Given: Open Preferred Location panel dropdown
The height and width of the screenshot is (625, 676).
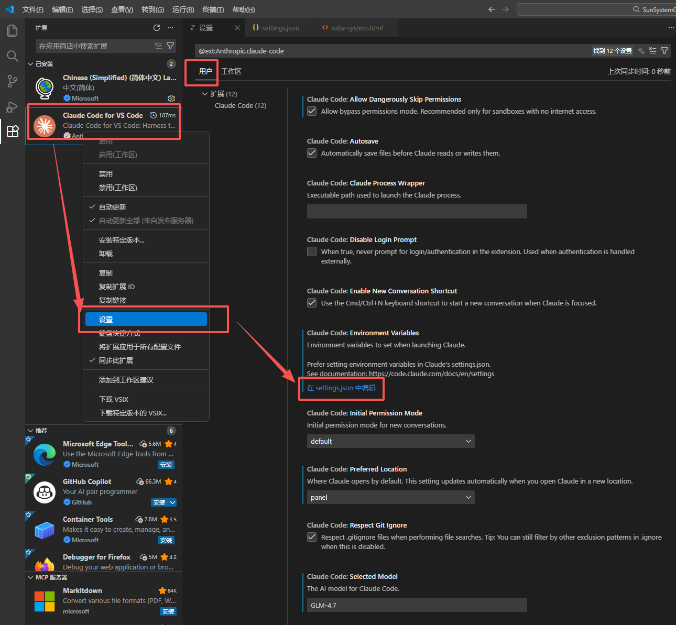Looking at the screenshot, I should pyautogui.click(x=390, y=497).
